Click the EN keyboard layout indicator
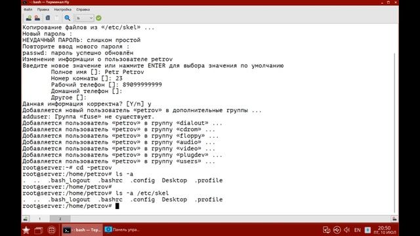Screen dimensions: 420x236 (357, 230)
